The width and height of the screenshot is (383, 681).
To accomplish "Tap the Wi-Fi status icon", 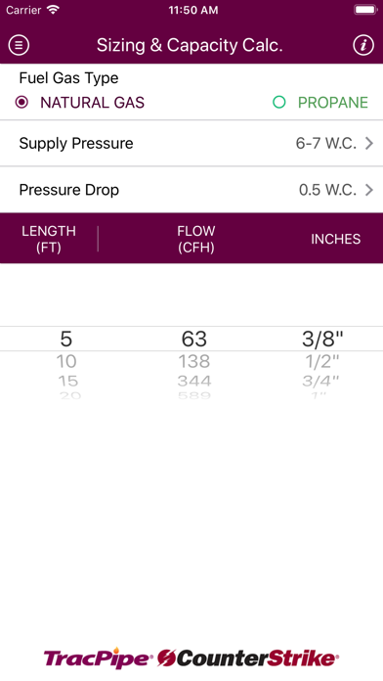I will [54, 10].
